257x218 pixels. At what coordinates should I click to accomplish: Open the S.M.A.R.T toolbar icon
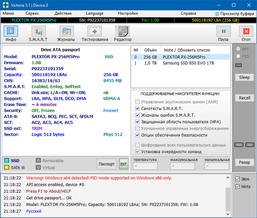[38, 31]
